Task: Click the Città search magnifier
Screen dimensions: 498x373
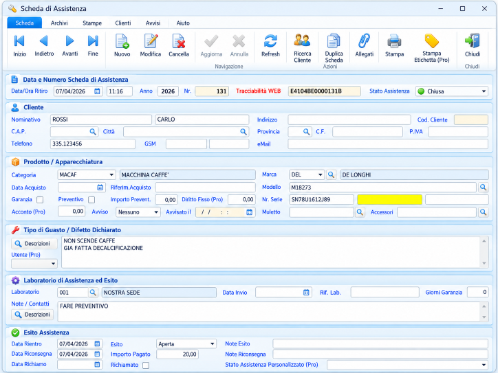Action: pos(243,132)
